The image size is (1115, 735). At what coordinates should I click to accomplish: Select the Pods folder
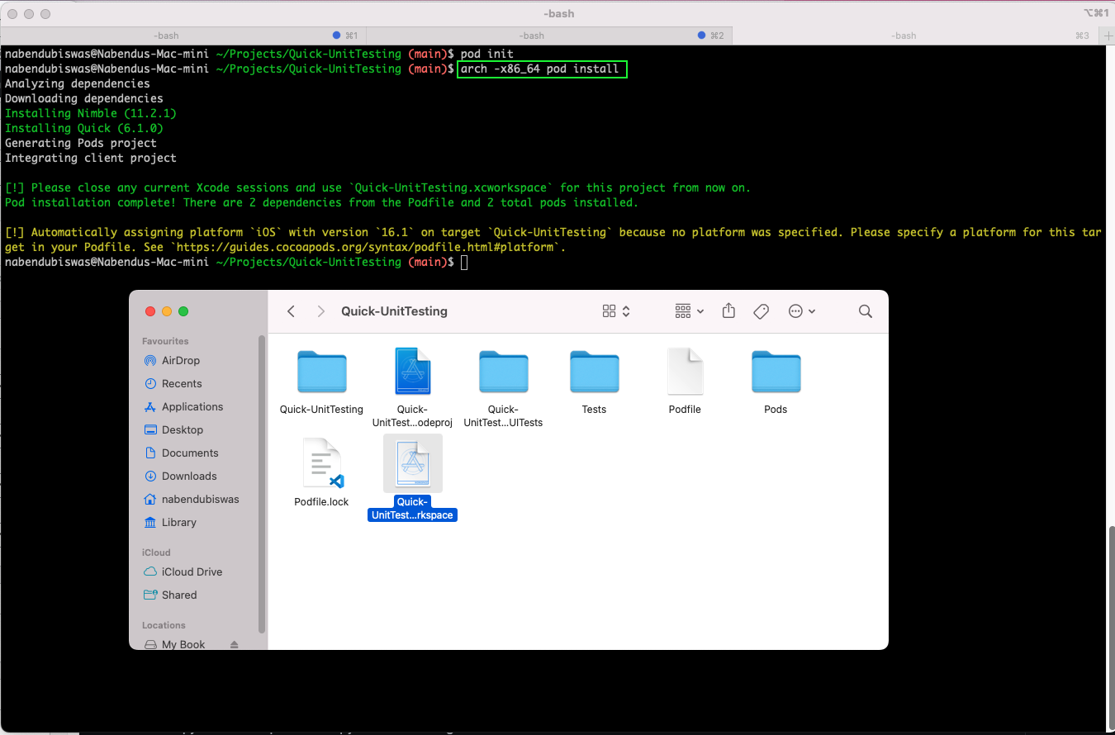776,372
